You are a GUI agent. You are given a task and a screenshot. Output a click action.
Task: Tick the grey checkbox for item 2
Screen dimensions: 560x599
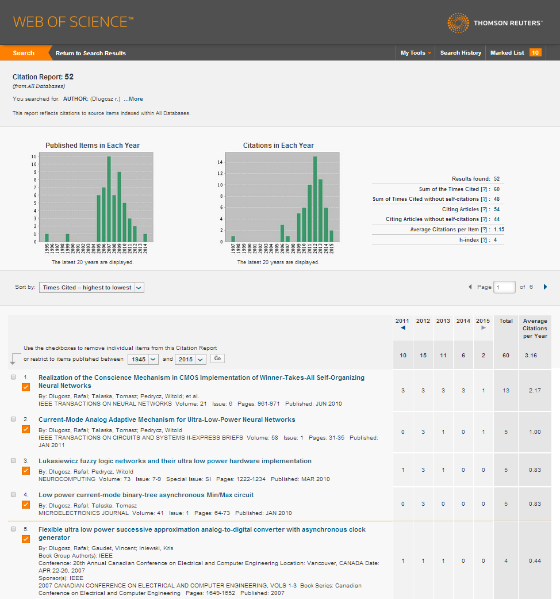pyautogui.click(x=13, y=419)
